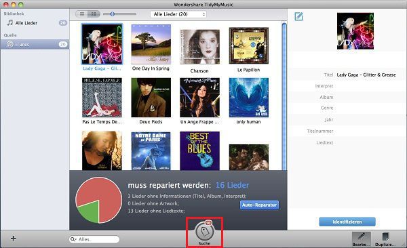This screenshot has height=248, width=407.
Task: Select the woman portrait cover in third row
Action: click(102, 150)
